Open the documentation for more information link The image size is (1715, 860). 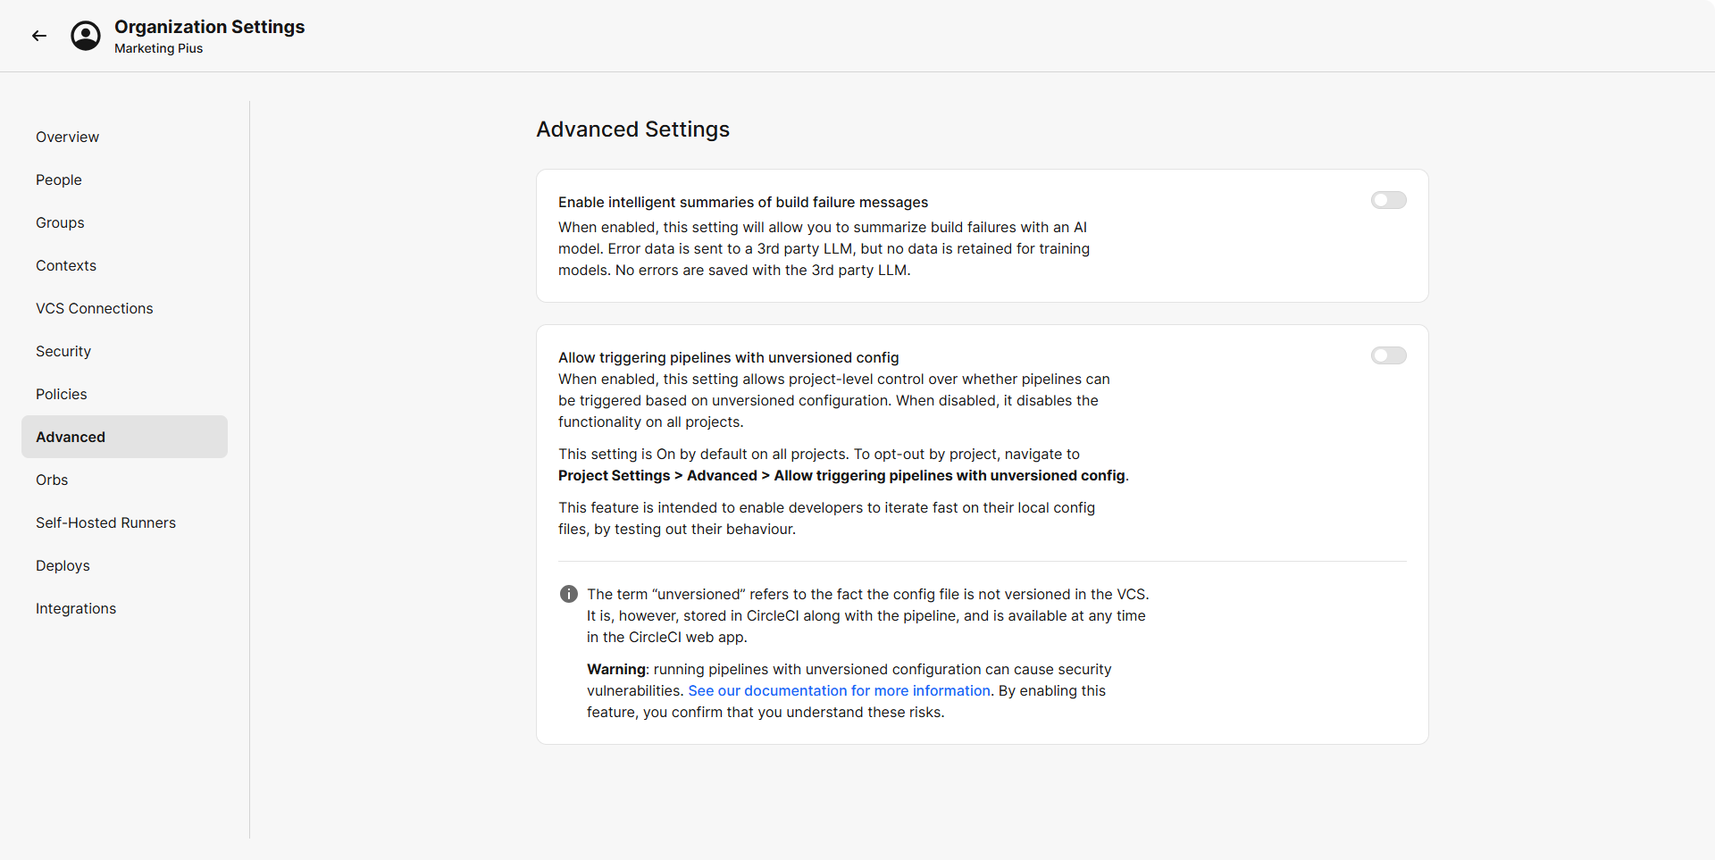pos(839,690)
